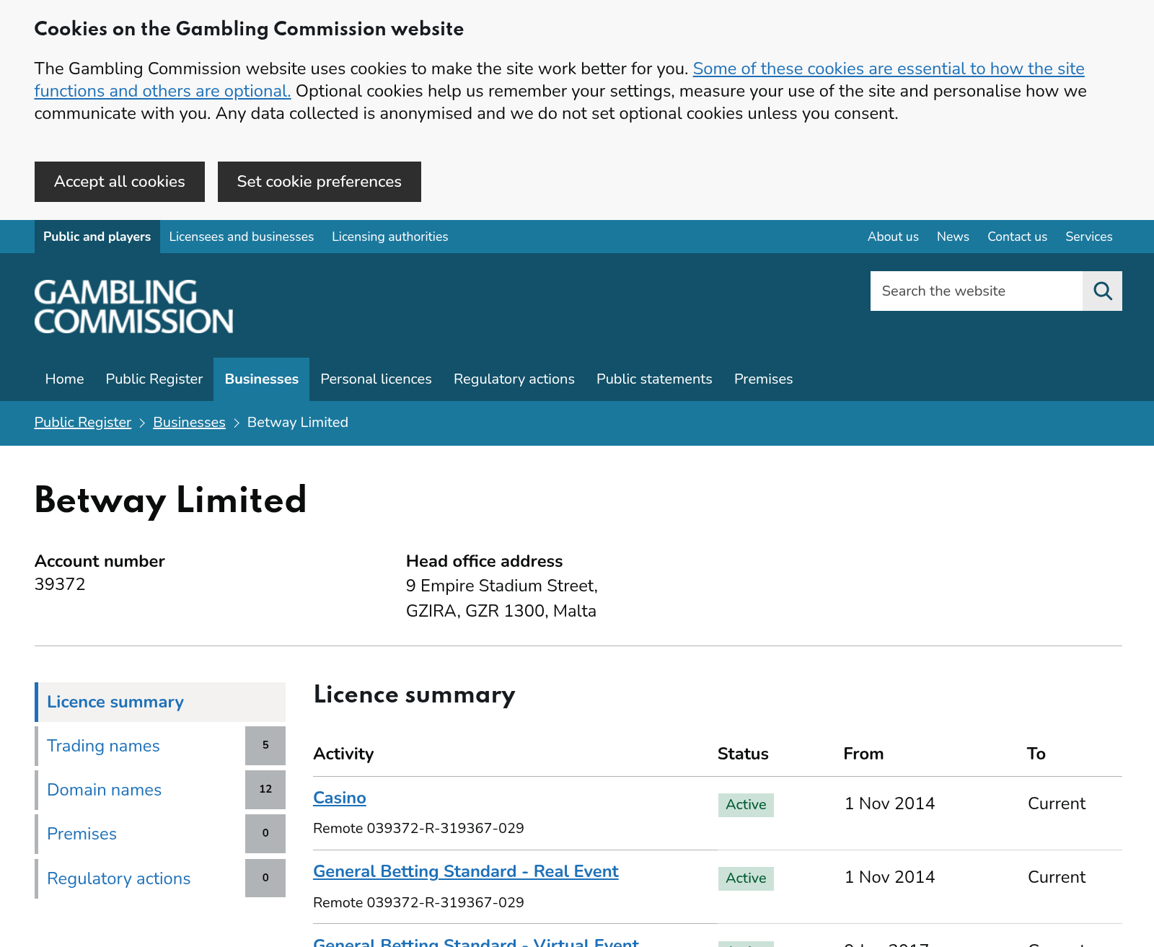Click the From column header

[863, 754]
